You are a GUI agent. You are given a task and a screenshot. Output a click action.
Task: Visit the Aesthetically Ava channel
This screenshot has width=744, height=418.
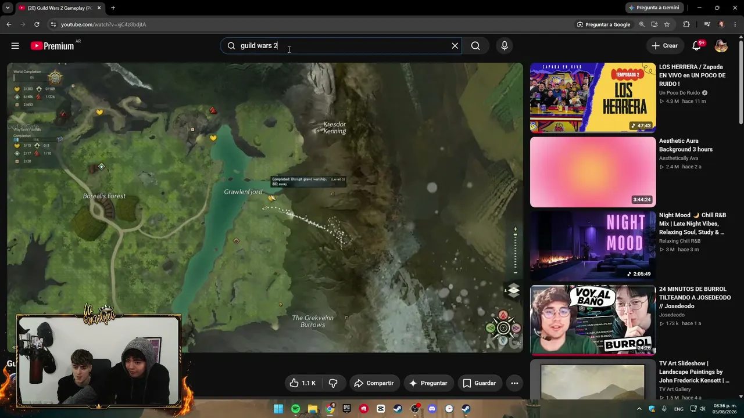click(x=678, y=158)
